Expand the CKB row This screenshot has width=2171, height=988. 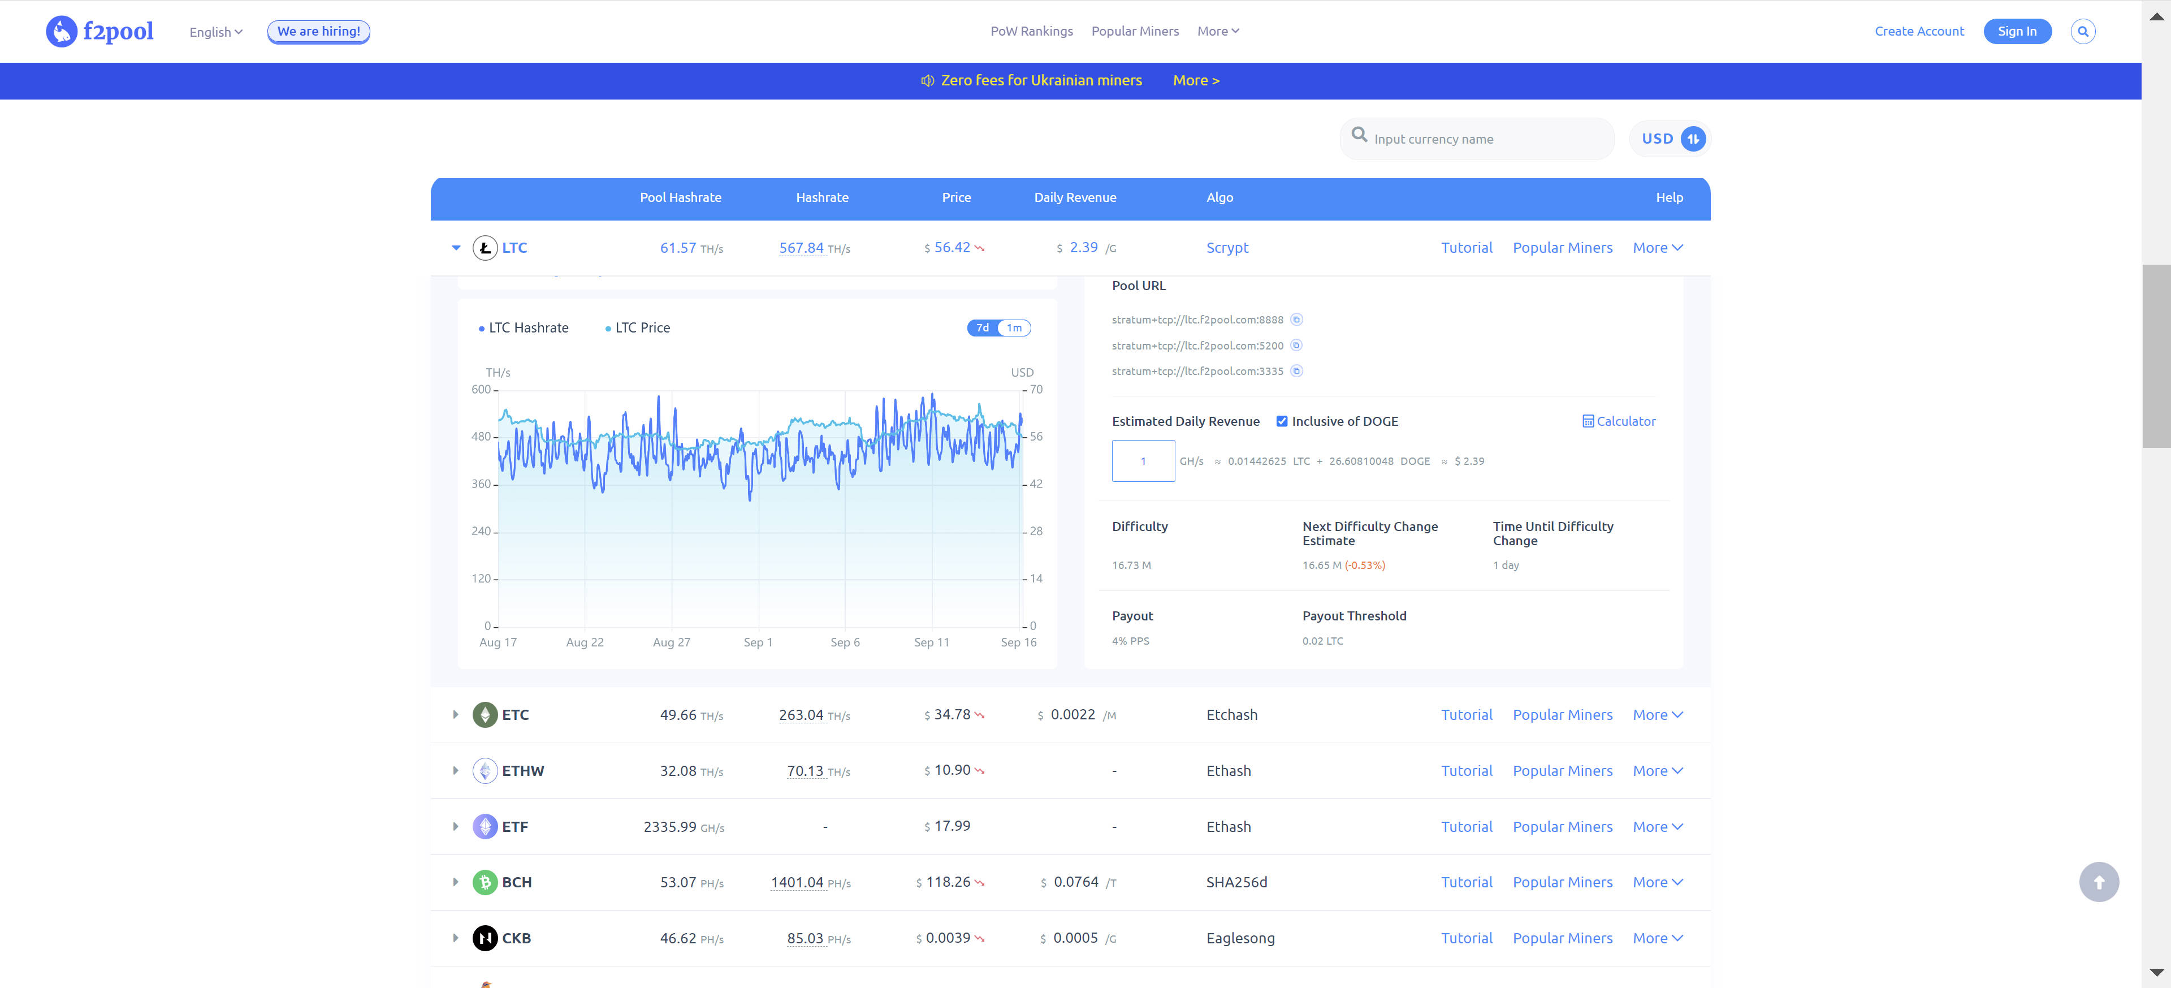(456, 938)
